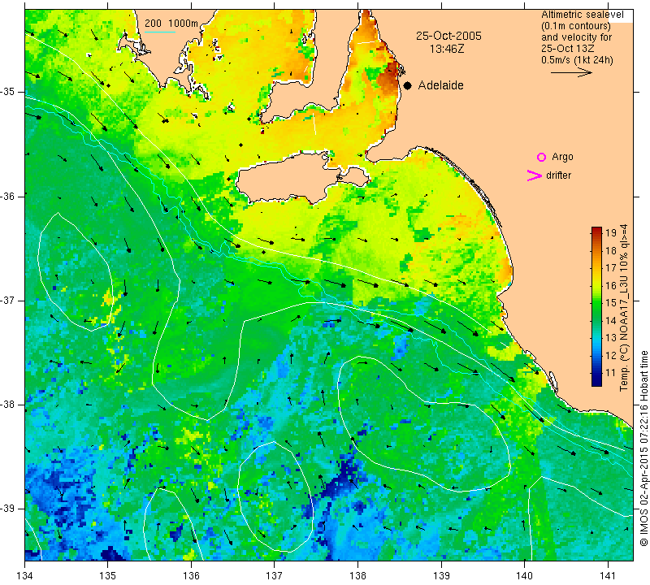Viewport: 650px width, 585px height.
Task: Click the 17 value on temperature scale
Action: pyautogui.click(x=611, y=268)
